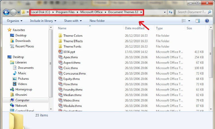Open the recent locations history arrow
The height and width of the screenshot is (129, 215).
click(x=19, y=12)
